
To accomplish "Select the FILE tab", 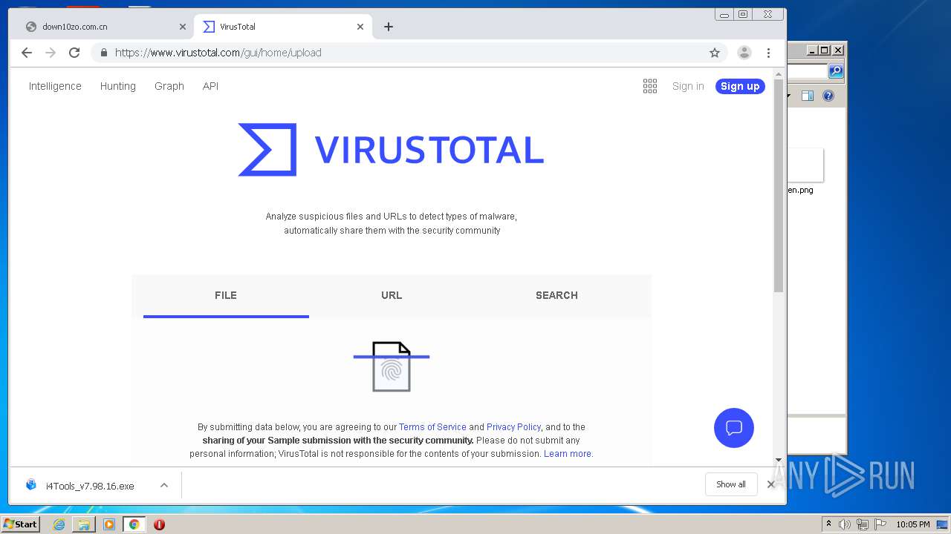I will tap(226, 295).
